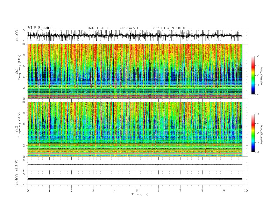Click the '-7' label on ch.2 colorbar
Viewport: 277px width, 214px height.
(x=258, y=152)
